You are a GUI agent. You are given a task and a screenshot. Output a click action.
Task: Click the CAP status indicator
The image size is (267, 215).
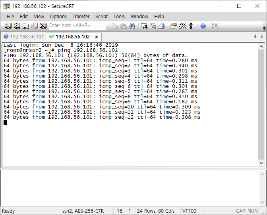pyautogui.click(x=240, y=211)
